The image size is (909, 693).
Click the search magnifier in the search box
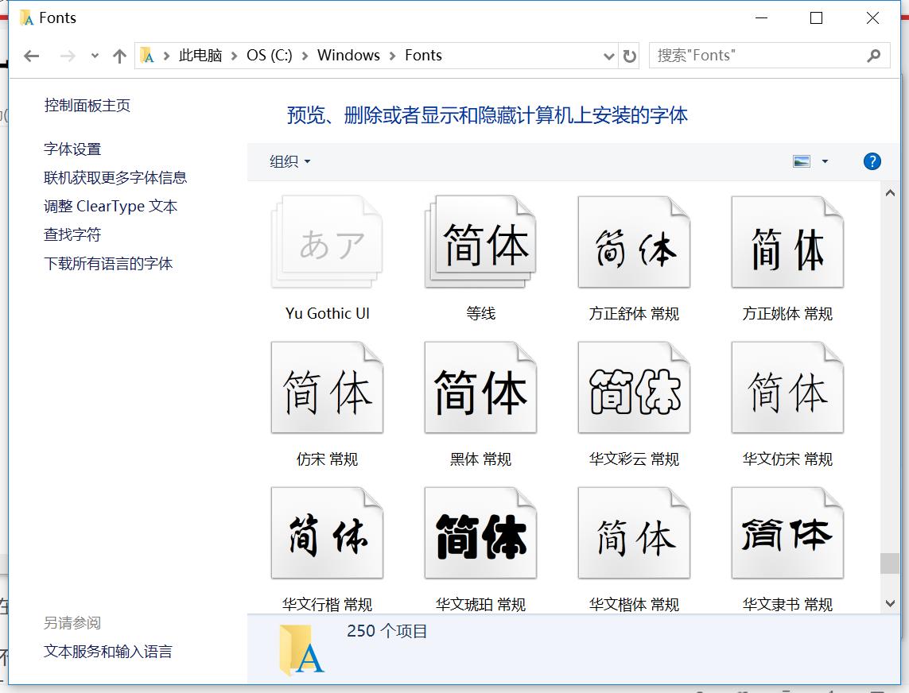874,55
